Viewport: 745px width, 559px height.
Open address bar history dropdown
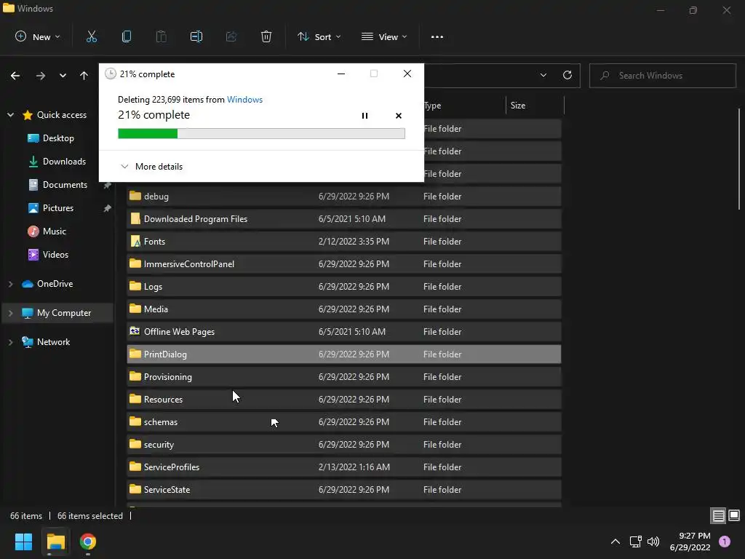(x=543, y=75)
